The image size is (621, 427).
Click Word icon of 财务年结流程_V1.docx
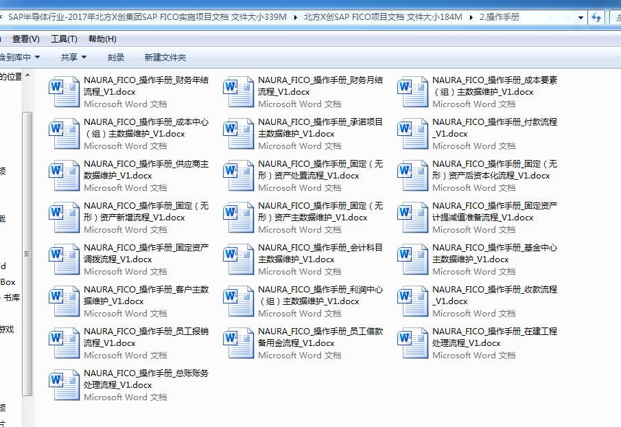(65, 92)
